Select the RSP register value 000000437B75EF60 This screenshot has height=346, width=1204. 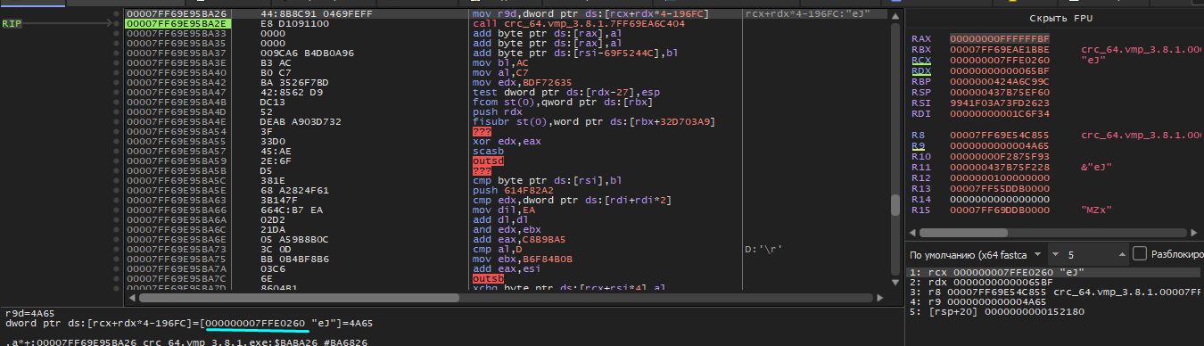click(999, 93)
